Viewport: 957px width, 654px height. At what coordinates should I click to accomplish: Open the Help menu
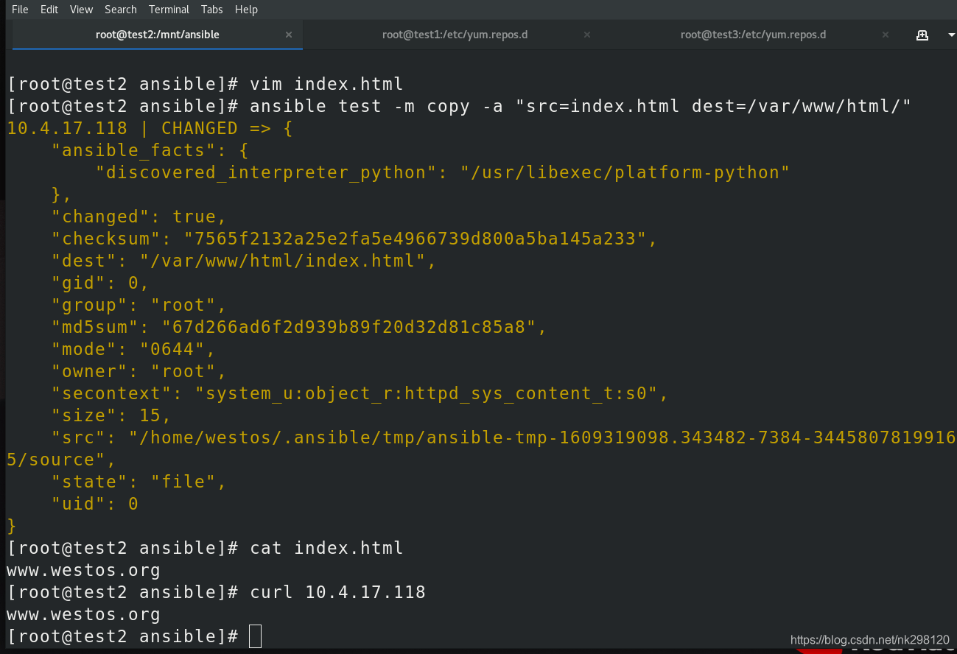pyautogui.click(x=246, y=10)
